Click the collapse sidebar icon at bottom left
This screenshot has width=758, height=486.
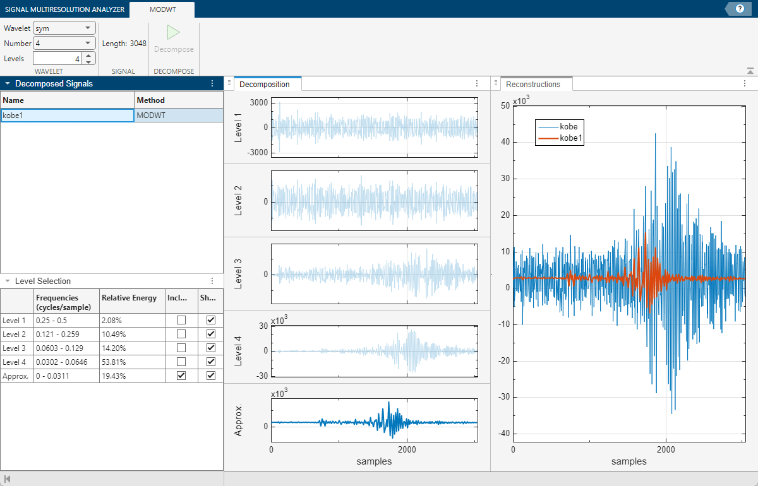point(8,479)
